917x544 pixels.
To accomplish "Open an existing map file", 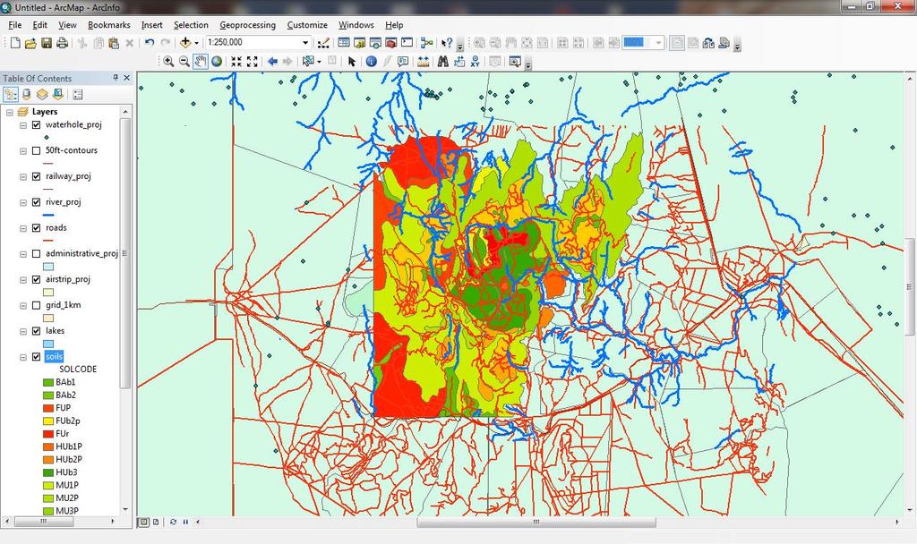I will pos(30,43).
